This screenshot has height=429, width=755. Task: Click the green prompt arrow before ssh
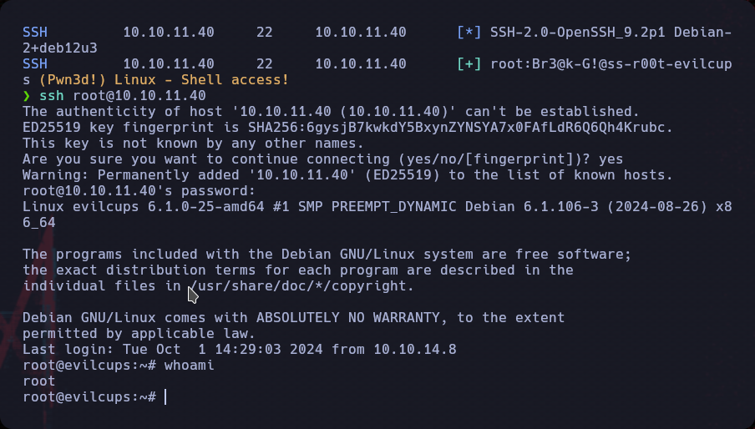click(x=27, y=96)
